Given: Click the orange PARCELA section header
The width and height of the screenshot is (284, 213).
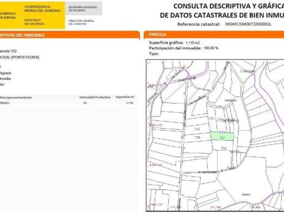Looking at the screenshot, I should click(214, 35).
